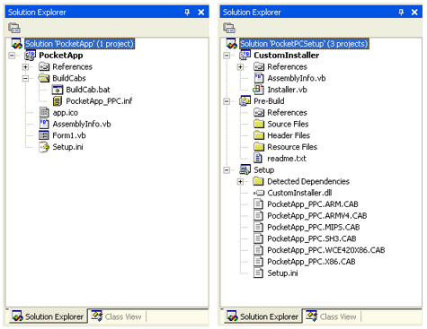Collapse the Pre-Build project node
Screen dimensions: 427x329
point(227,101)
